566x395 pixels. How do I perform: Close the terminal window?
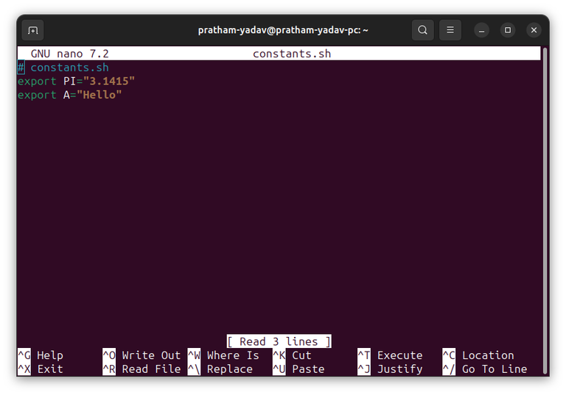click(x=534, y=30)
